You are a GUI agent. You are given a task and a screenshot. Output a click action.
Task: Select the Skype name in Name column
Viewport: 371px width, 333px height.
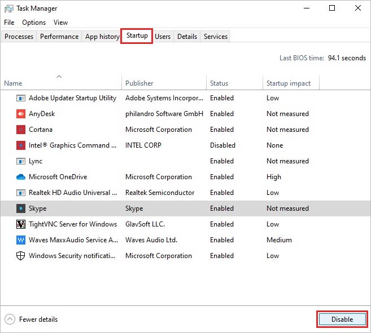point(38,208)
